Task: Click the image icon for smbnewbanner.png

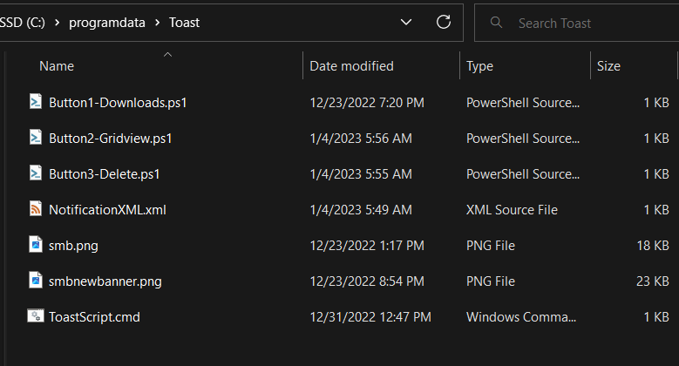Action: click(x=36, y=281)
